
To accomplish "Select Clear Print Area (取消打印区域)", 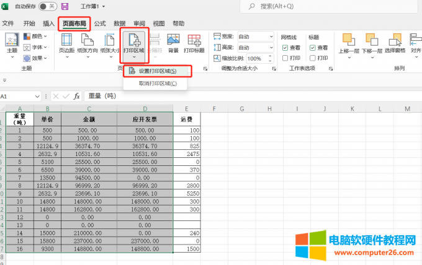I will coord(157,83).
